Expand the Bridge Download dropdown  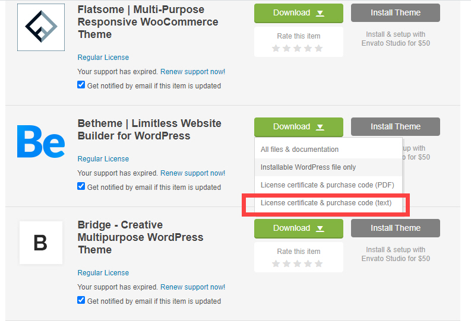(x=299, y=228)
